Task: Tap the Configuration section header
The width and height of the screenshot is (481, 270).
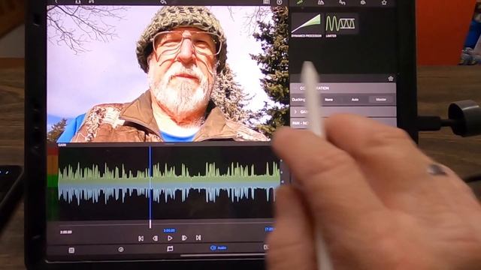Action: point(343,88)
